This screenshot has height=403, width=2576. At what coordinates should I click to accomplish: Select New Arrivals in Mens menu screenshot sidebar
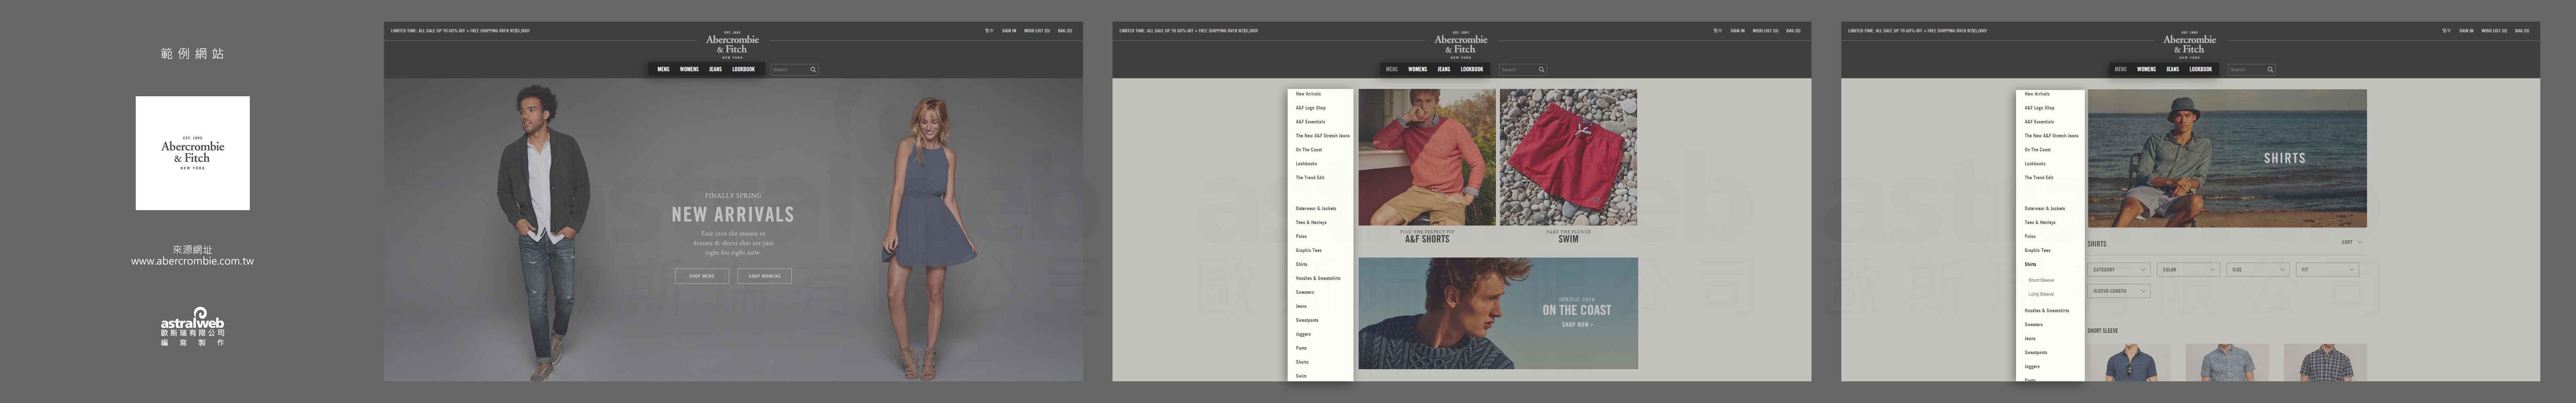(x=1308, y=94)
